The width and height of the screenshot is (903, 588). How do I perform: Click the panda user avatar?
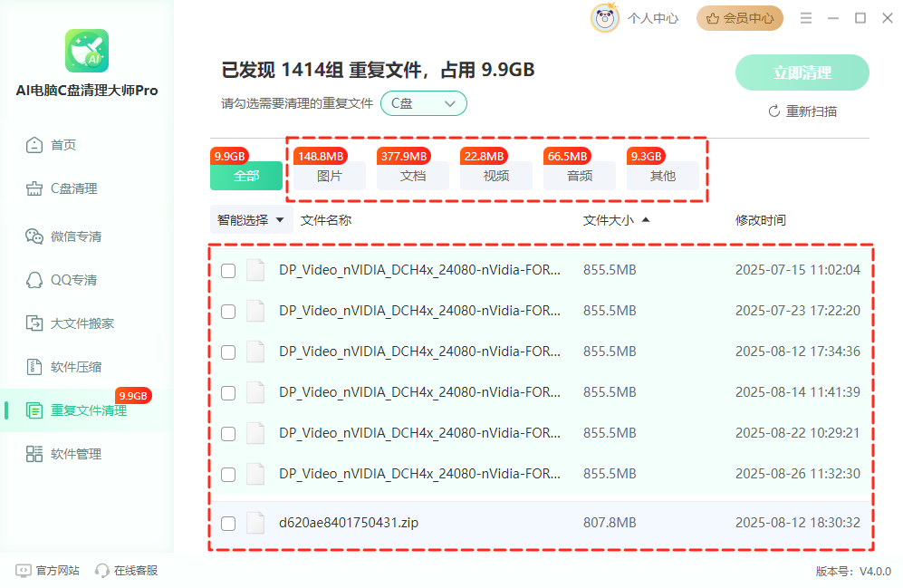point(605,18)
